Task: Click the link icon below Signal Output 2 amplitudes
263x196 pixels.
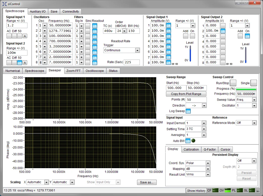Action: click(229, 64)
